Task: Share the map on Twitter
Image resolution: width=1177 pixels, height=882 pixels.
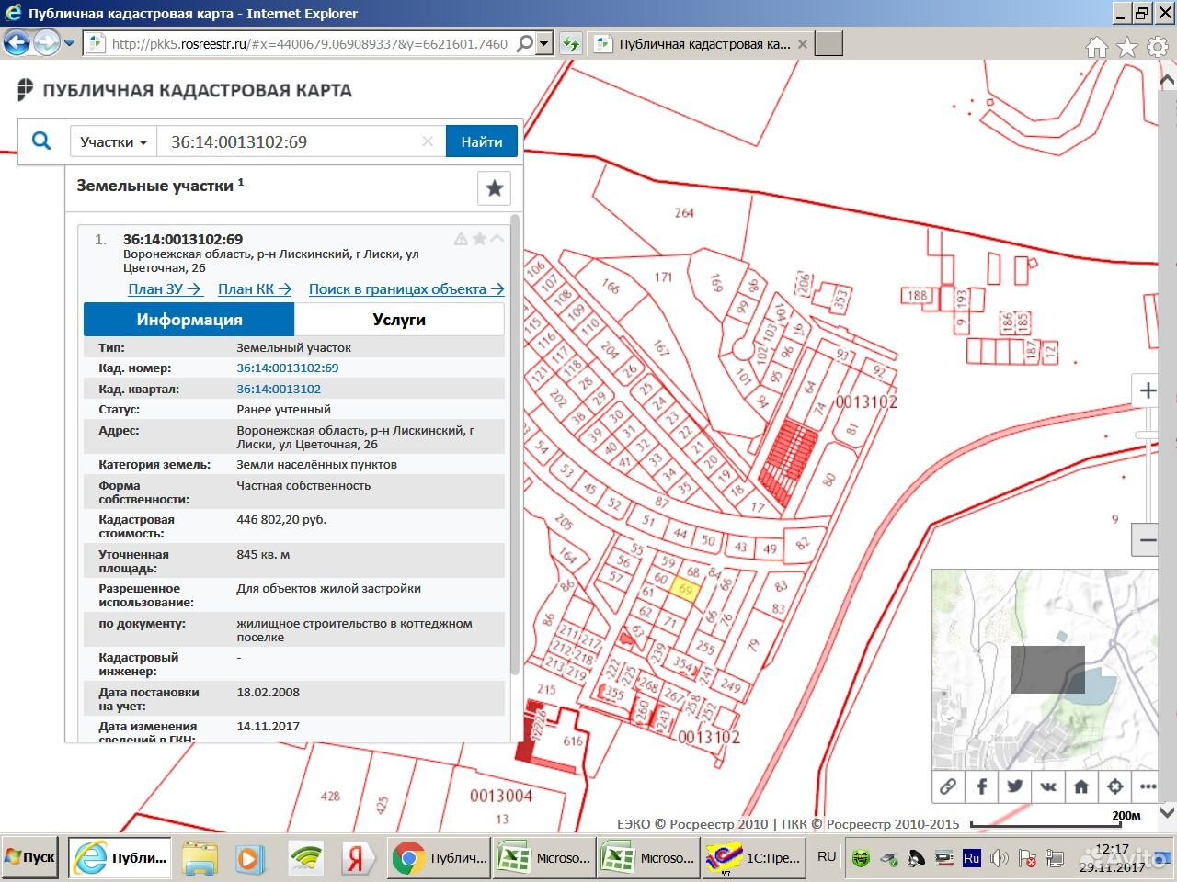Action: [x=1014, y=786]
